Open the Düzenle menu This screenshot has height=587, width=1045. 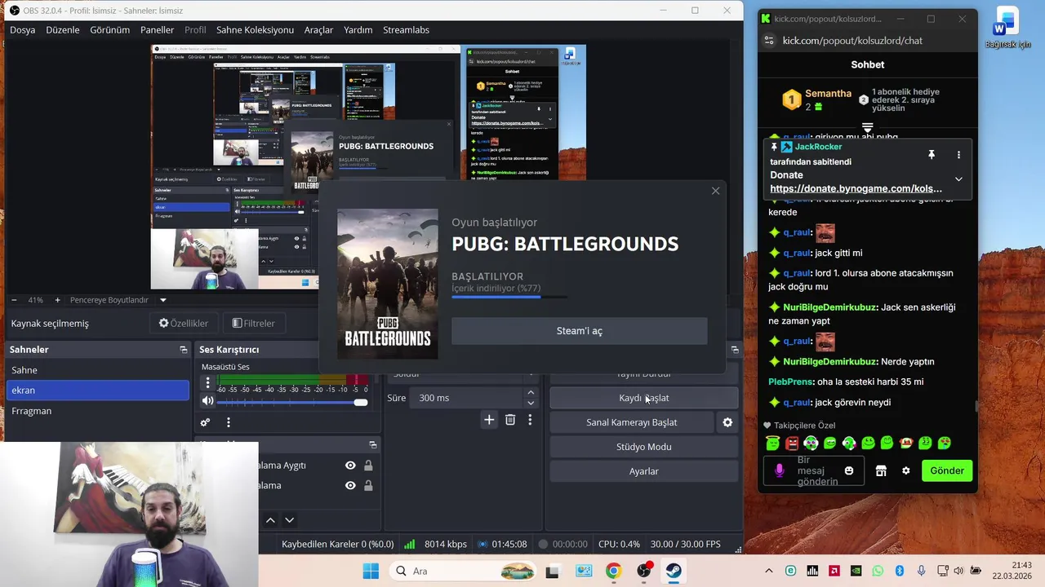(x=63, y=29)
